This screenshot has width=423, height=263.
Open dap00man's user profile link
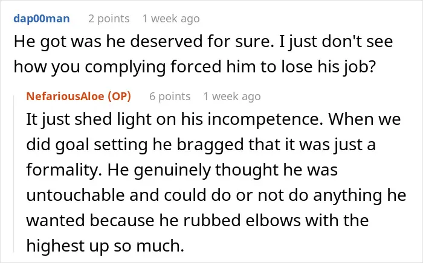(x=42, y=19)
